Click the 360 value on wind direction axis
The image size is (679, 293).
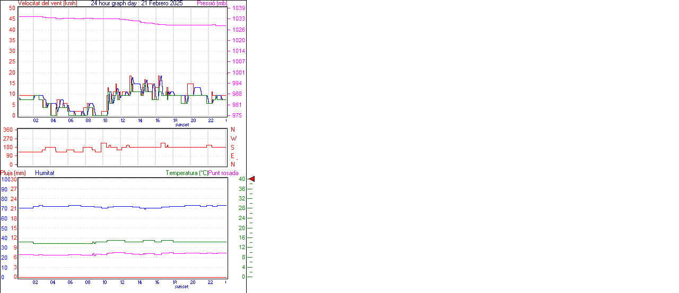(x=8, y=130)
